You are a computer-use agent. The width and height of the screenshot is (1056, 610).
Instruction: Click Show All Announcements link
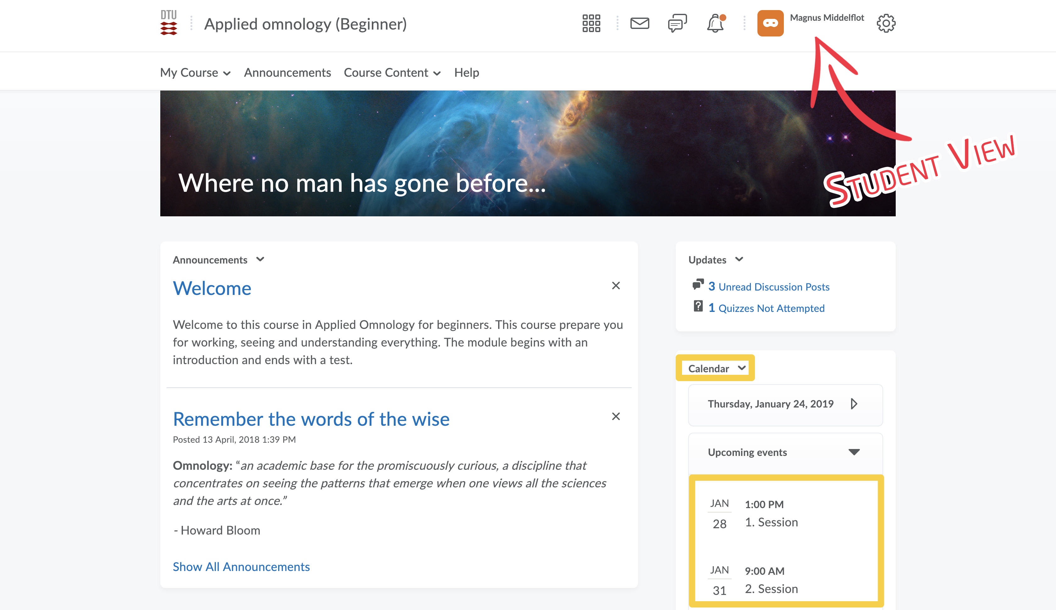click(241, 567)
